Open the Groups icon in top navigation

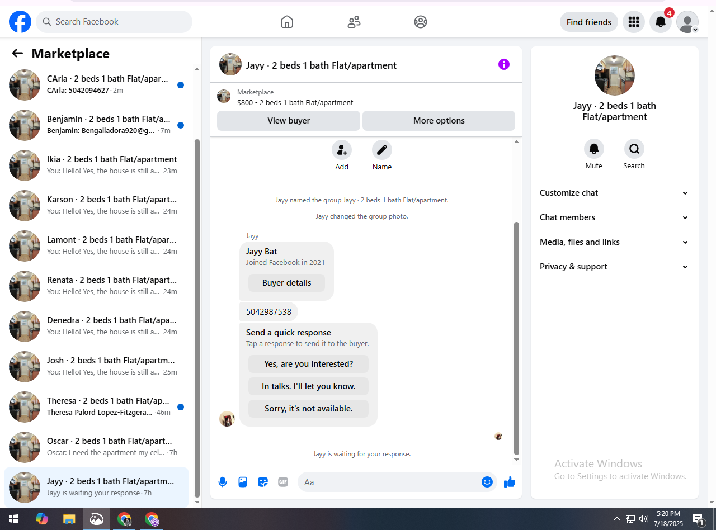[x=421, y=22]
